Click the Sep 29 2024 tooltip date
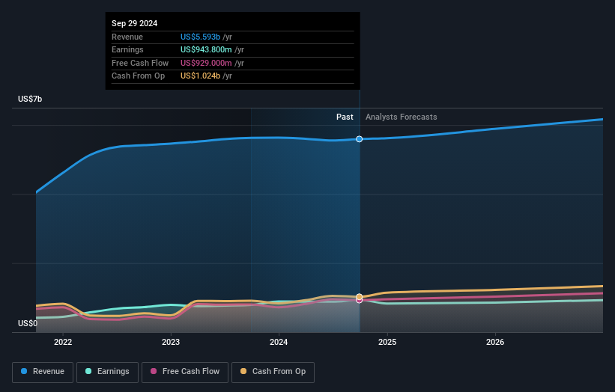The image size is (615, 392). 135,23
